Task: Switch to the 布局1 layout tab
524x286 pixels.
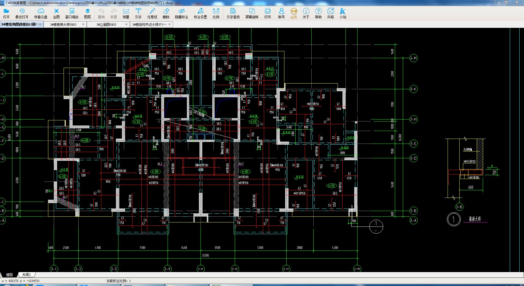Action: pos(26,275)
